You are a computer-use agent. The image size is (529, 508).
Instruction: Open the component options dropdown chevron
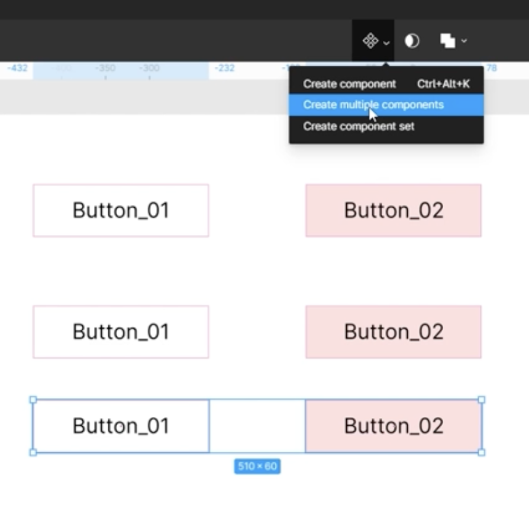pyautogui.click(x=386, y=43)
